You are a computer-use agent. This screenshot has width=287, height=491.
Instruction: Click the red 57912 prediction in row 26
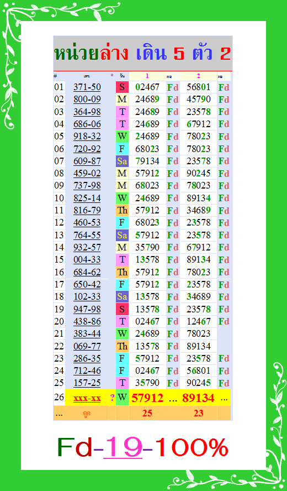(147, 398)
